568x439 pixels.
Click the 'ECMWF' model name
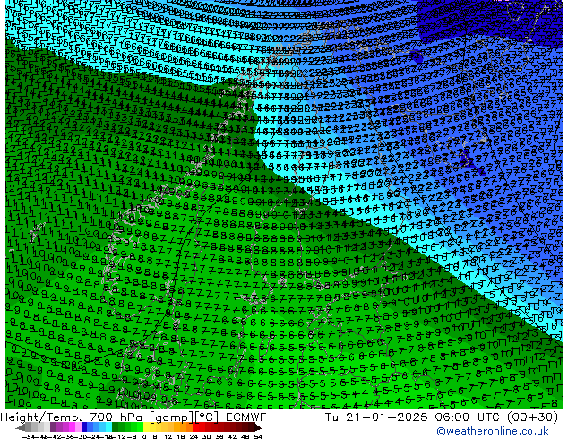click(x=246, y=417)
